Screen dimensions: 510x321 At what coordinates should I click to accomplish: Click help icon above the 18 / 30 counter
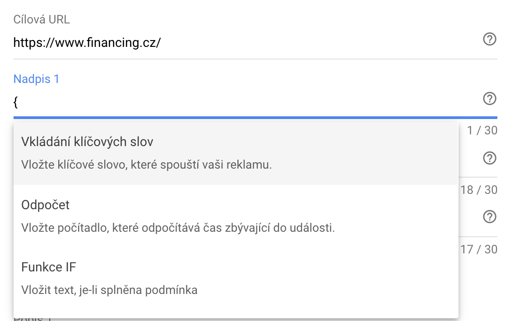tap(490, 158)
